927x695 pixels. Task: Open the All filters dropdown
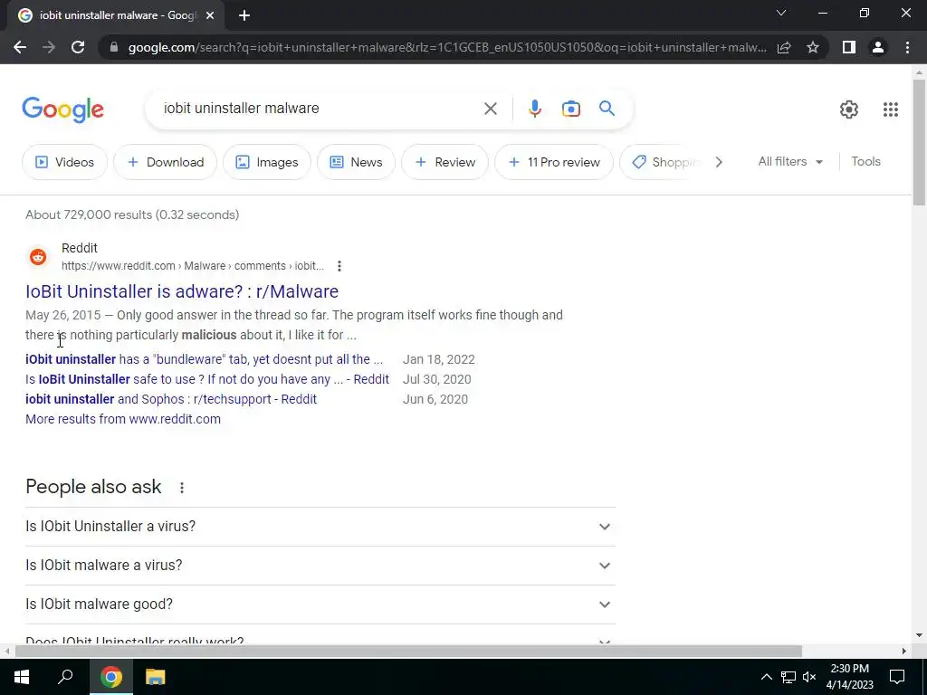click(790, 161)
